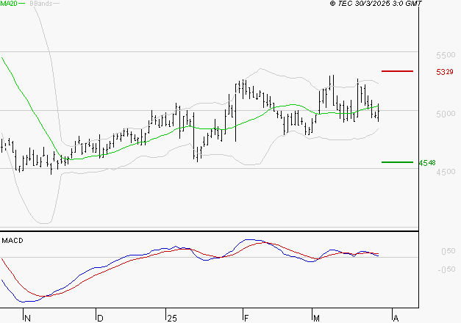Click the A month marker on time axis

pos(396,319)
